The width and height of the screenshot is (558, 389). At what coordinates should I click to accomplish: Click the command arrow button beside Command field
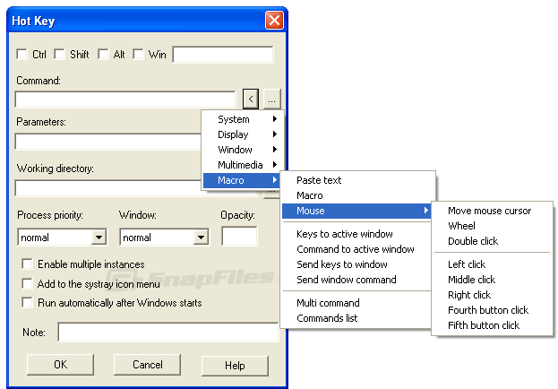[x=251, y=99]
